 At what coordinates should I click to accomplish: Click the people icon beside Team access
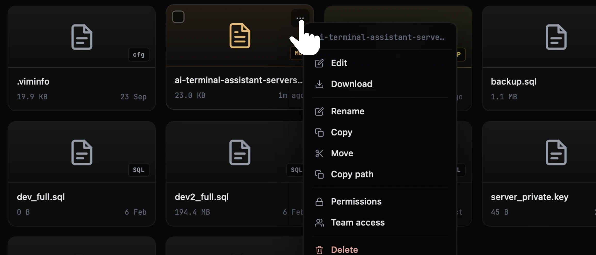(x=319, y=223)
